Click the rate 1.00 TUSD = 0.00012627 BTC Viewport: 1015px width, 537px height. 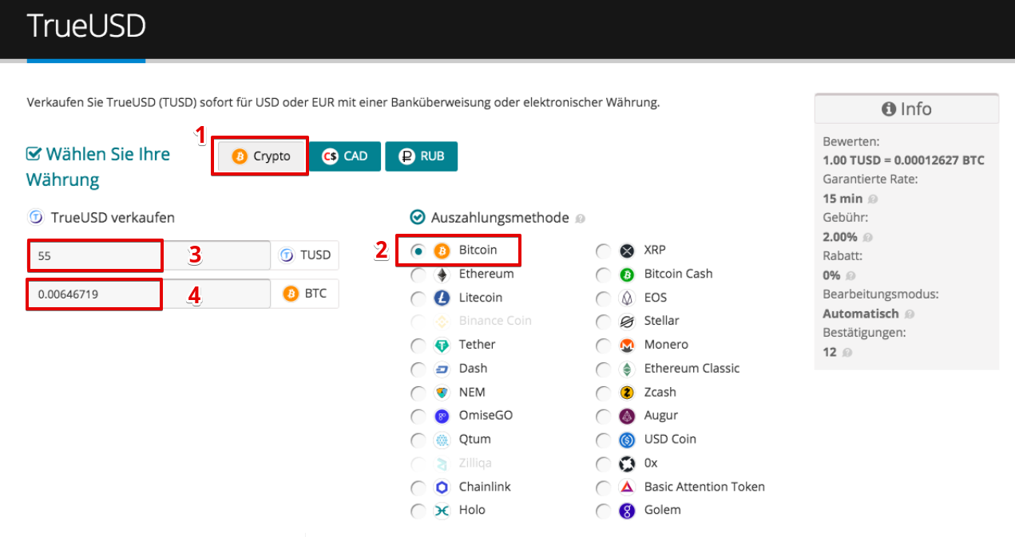pyautogui.click(x=903, y=160)
